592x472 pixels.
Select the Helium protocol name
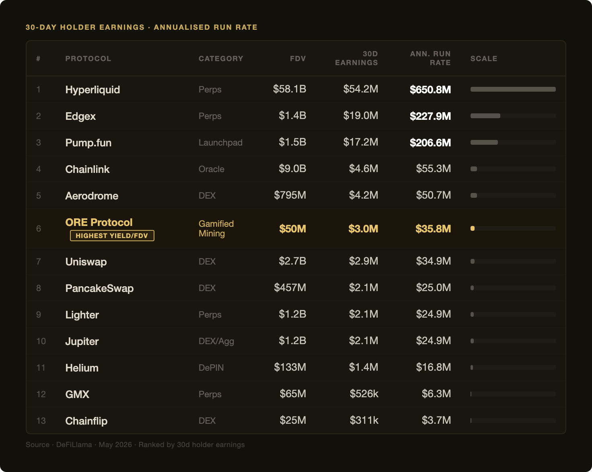click(82, 368)
